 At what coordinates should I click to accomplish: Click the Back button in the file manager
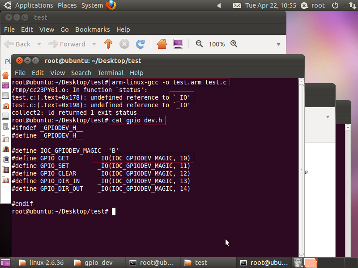17,44
